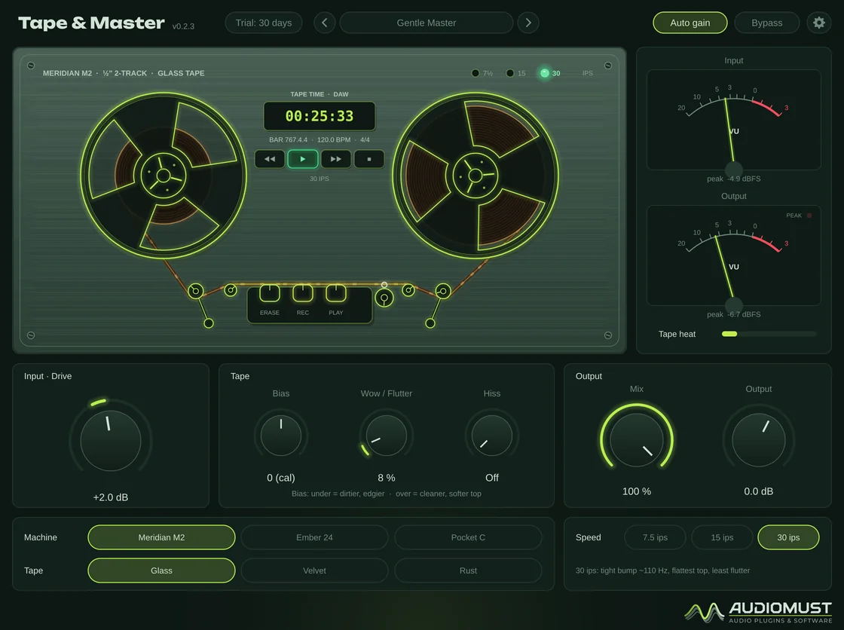844x630 pixels.
Task: Select the 7½ IPS indicator LED
Action: pos(476,73)
